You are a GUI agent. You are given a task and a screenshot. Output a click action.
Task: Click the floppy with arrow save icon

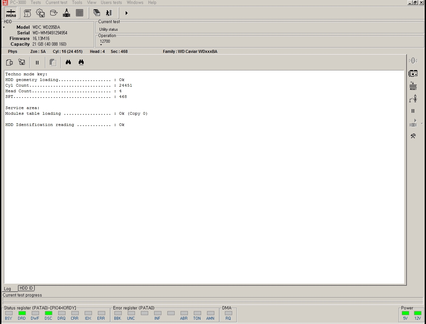point(22,62)
